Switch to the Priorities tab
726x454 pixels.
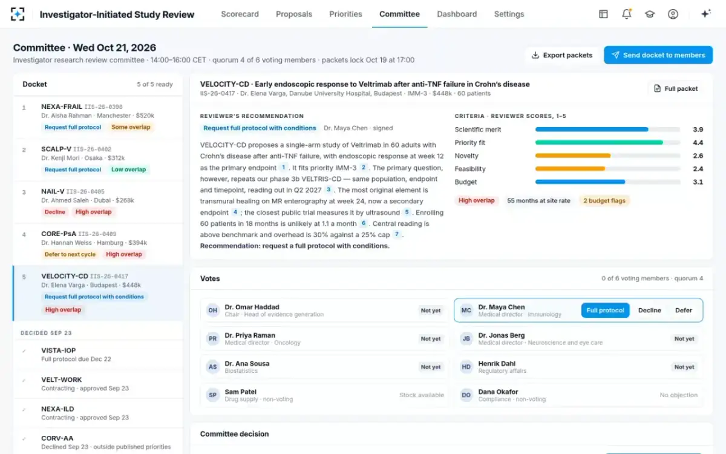pyautogui.click(x=346, y=14)
